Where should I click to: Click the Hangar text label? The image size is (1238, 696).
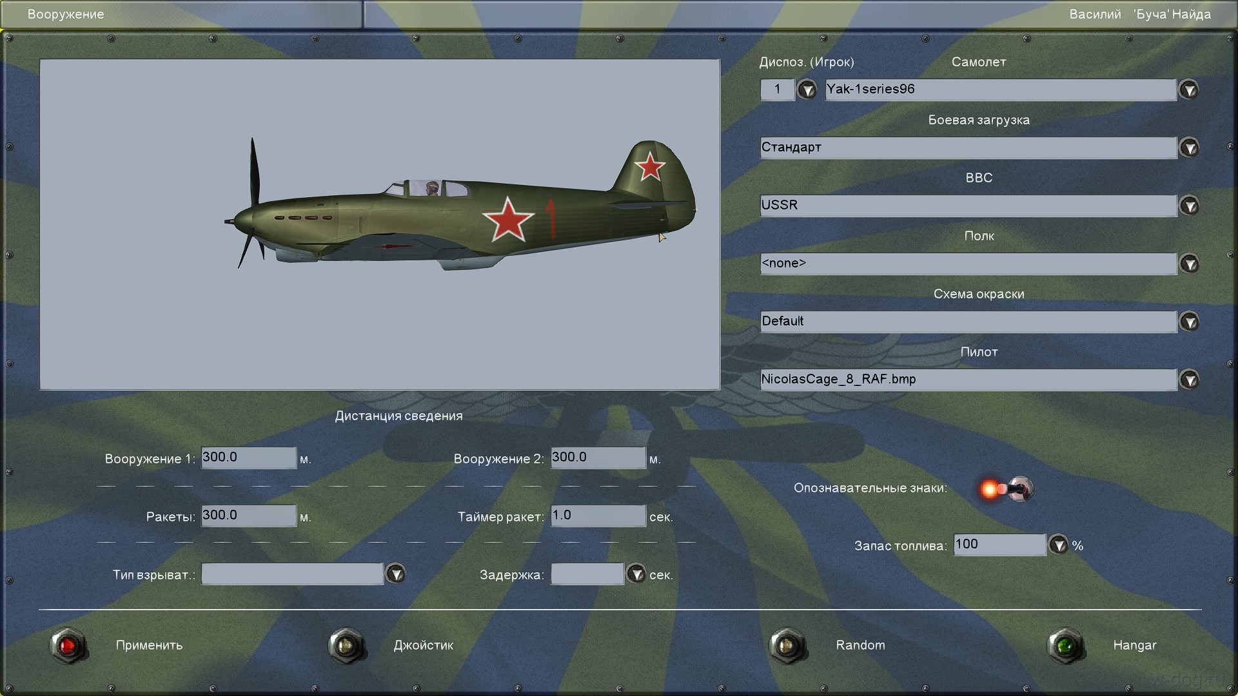coord(1134,645)
